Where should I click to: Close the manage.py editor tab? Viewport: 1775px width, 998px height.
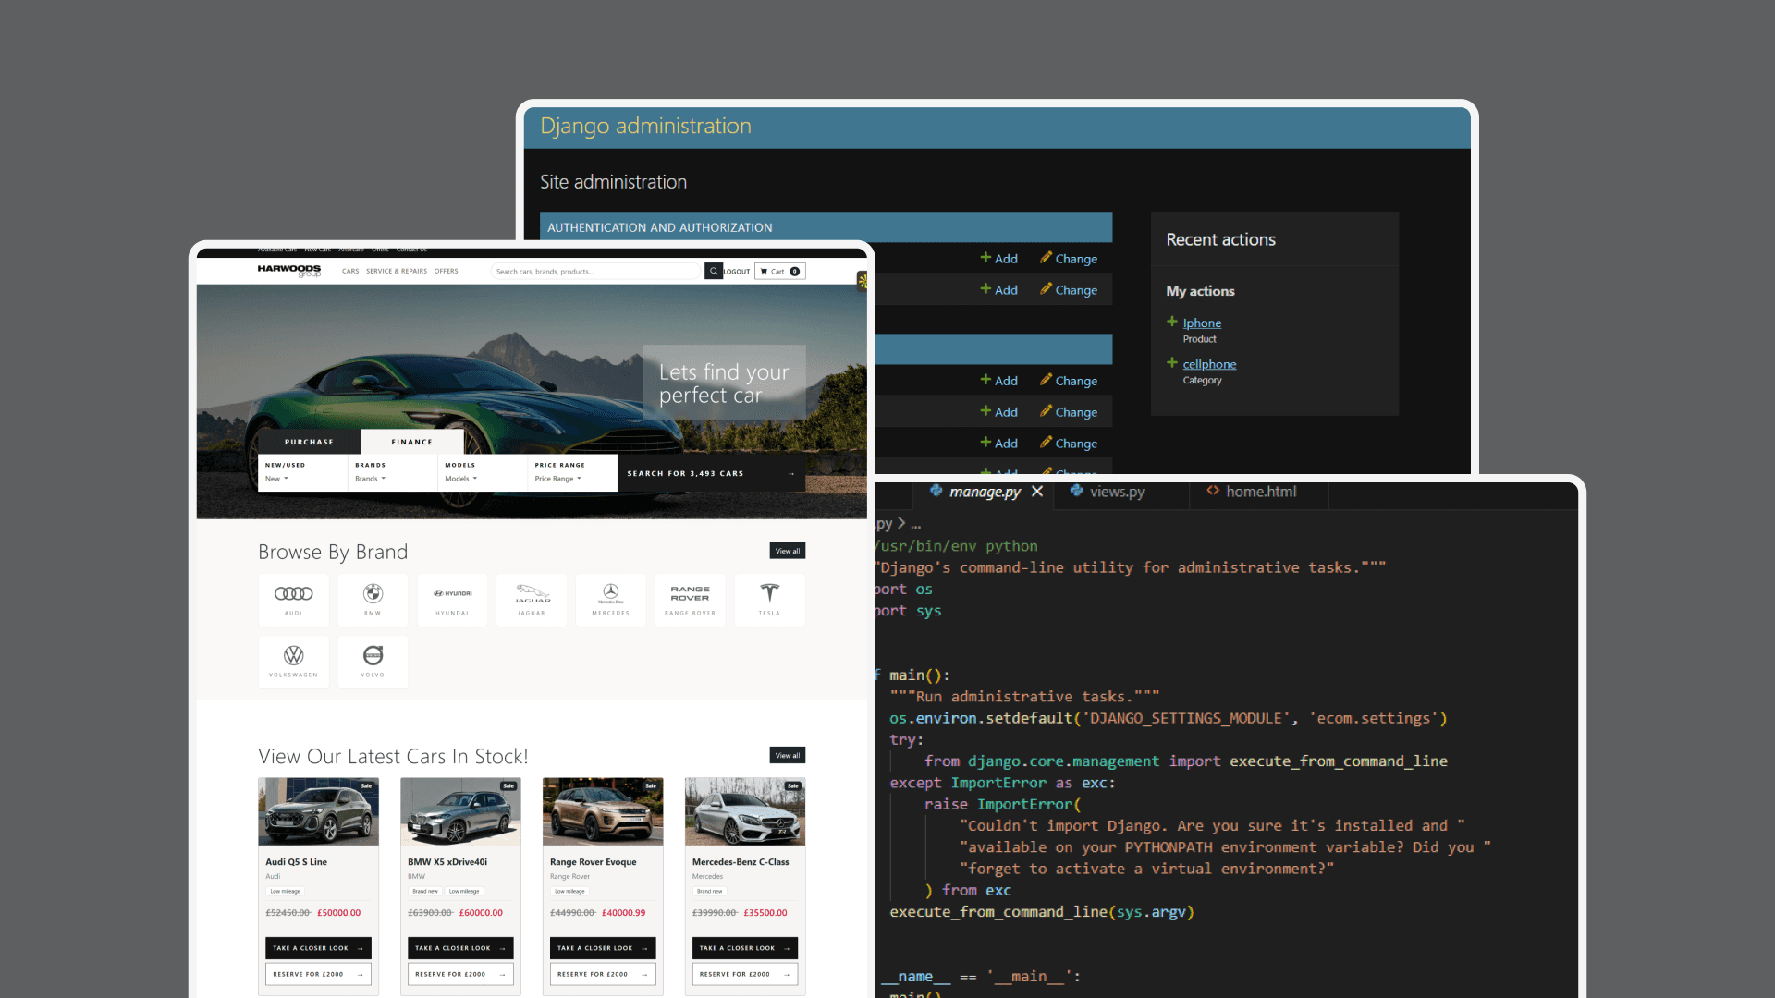(1037, 492)
